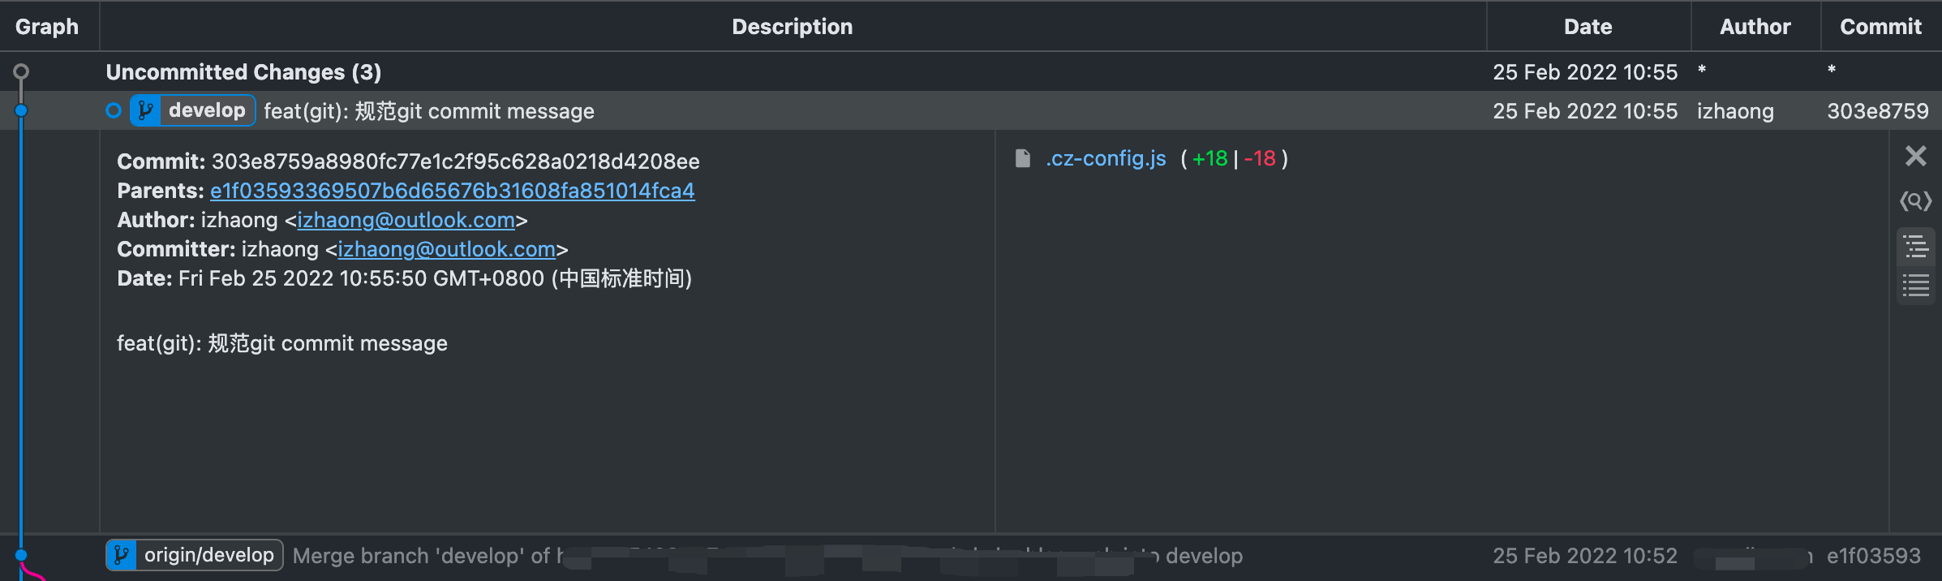Open .cz-config.js file diff
The height and width of the screenshot is (581, 1942).
1106,158
